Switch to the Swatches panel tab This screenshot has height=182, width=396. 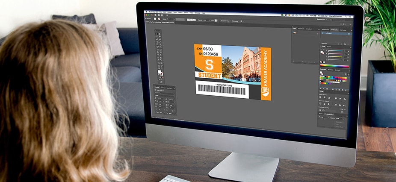(x=323, y=69)
